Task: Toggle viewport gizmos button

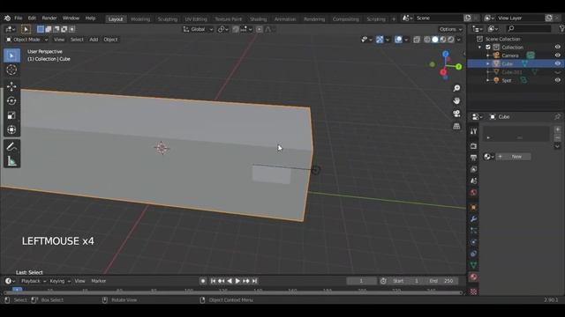Action: [380, 40]
